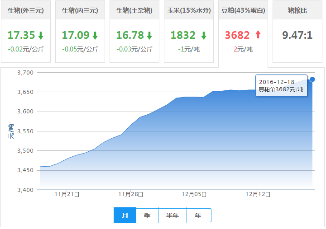Click the 2元/吨 change text
326x229 pixels.
coord(243,49)
